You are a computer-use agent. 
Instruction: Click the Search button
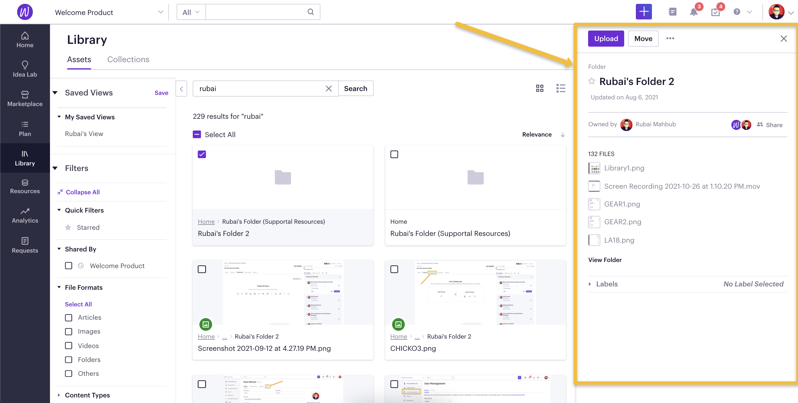pyautogui.click(x=355, y=89)
